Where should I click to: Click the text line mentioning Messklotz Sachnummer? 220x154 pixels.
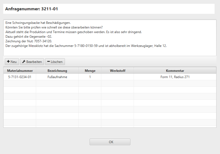(x=86, y=46)
